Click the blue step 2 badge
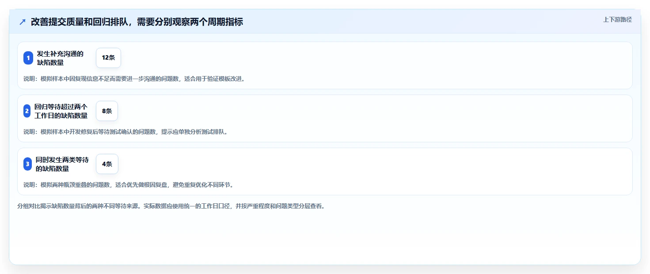 [x=27, y=111]
